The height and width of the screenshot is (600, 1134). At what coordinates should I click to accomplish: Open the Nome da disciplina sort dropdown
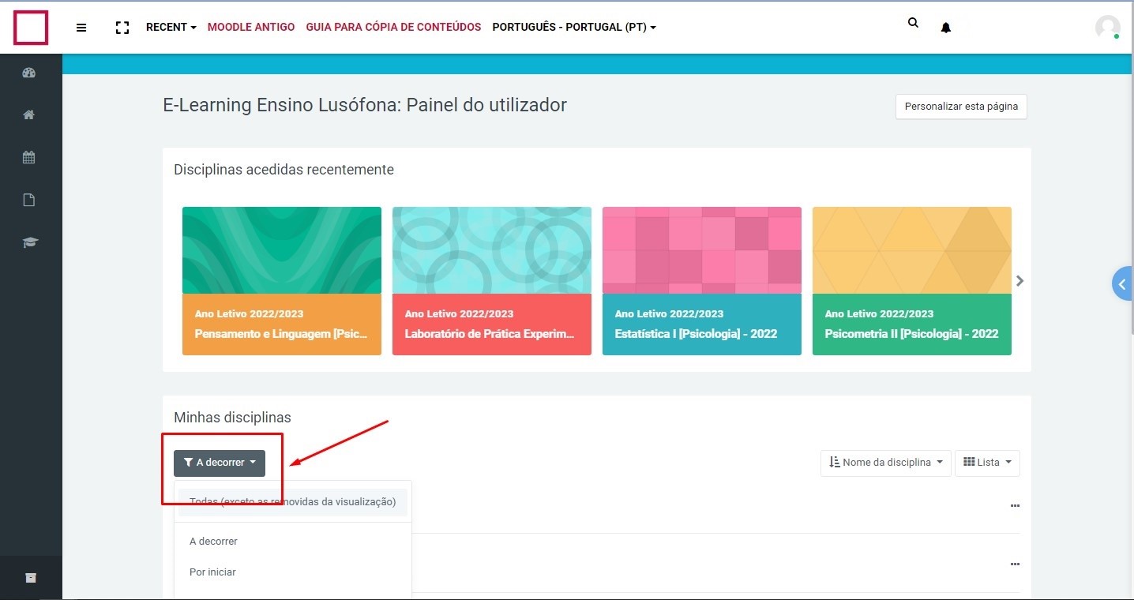pyautogui.click(x=885, y=463)
